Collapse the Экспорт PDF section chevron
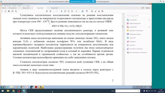Screen dimensions: 165x93 coord(149,20)
